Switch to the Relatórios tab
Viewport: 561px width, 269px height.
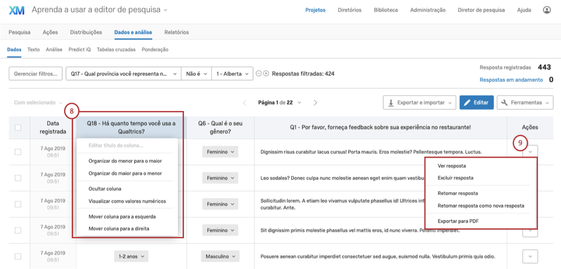176,32
